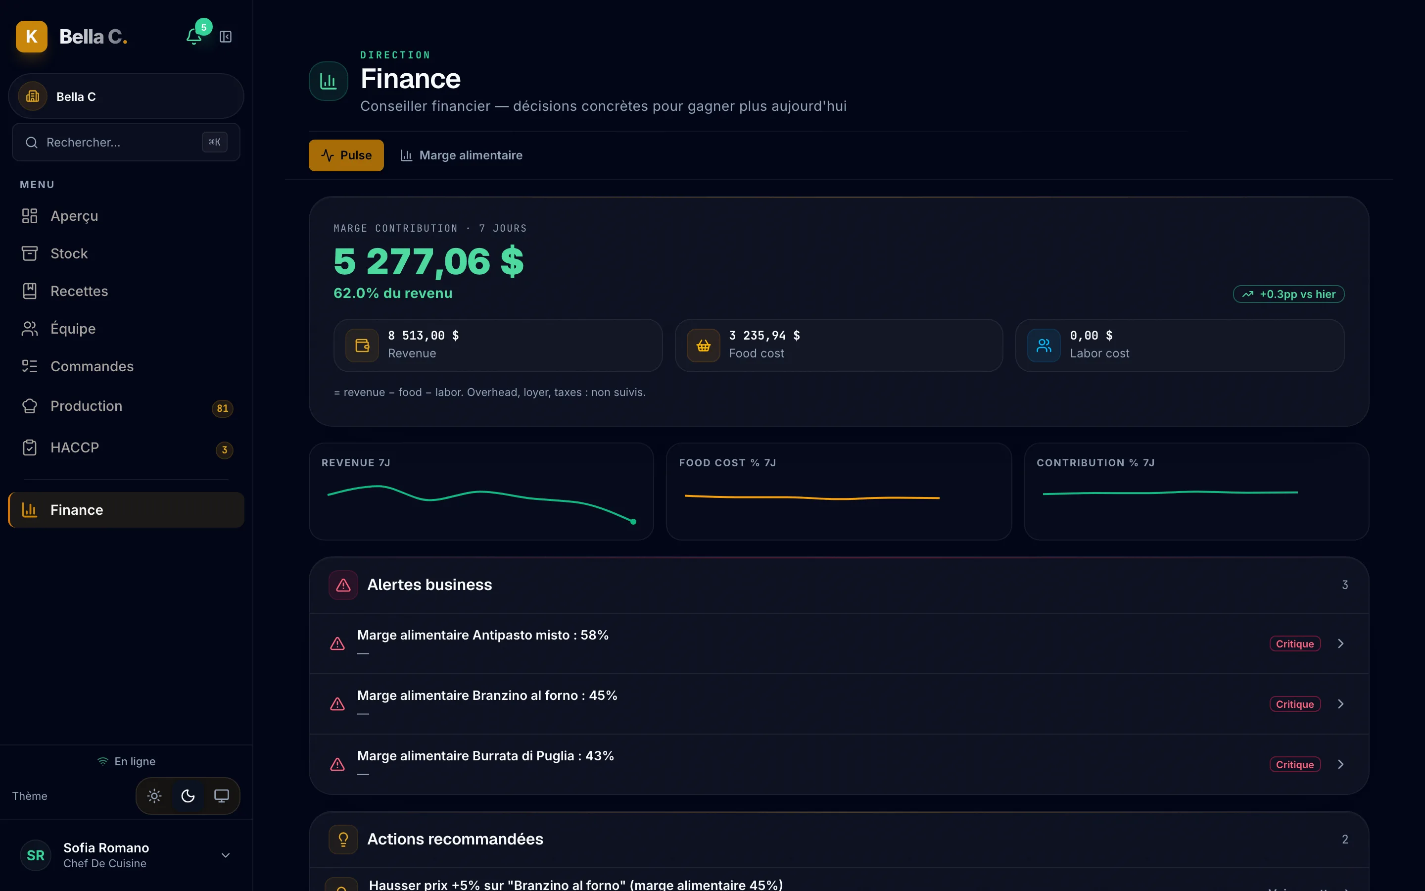Screen dimensions: 1425x891
Task: Click the +0.3pp vs hier badge
Action: (1288, 294)
